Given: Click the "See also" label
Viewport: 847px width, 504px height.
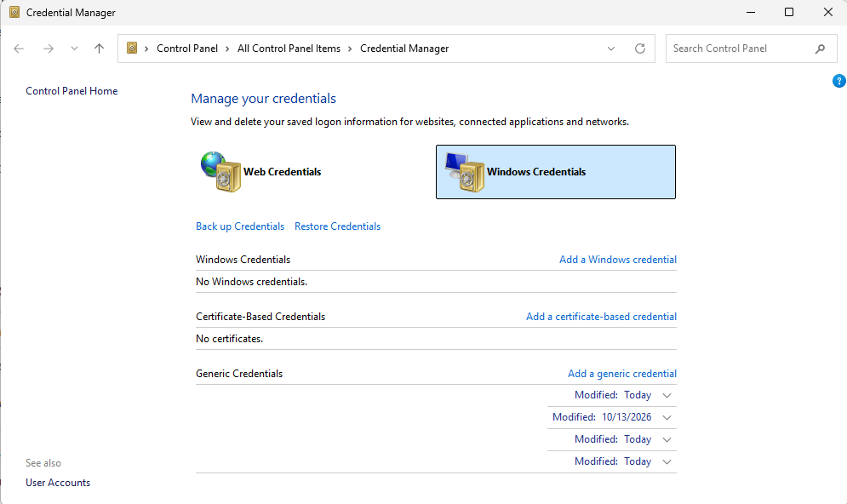Looking at the screenshot, I should point(43,463).
